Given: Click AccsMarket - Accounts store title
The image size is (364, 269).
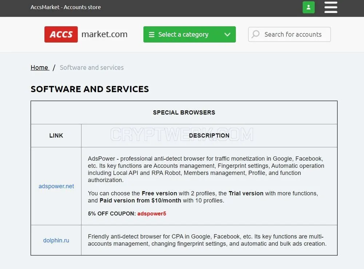Looking at the screenshot, I should pos(66,7).
